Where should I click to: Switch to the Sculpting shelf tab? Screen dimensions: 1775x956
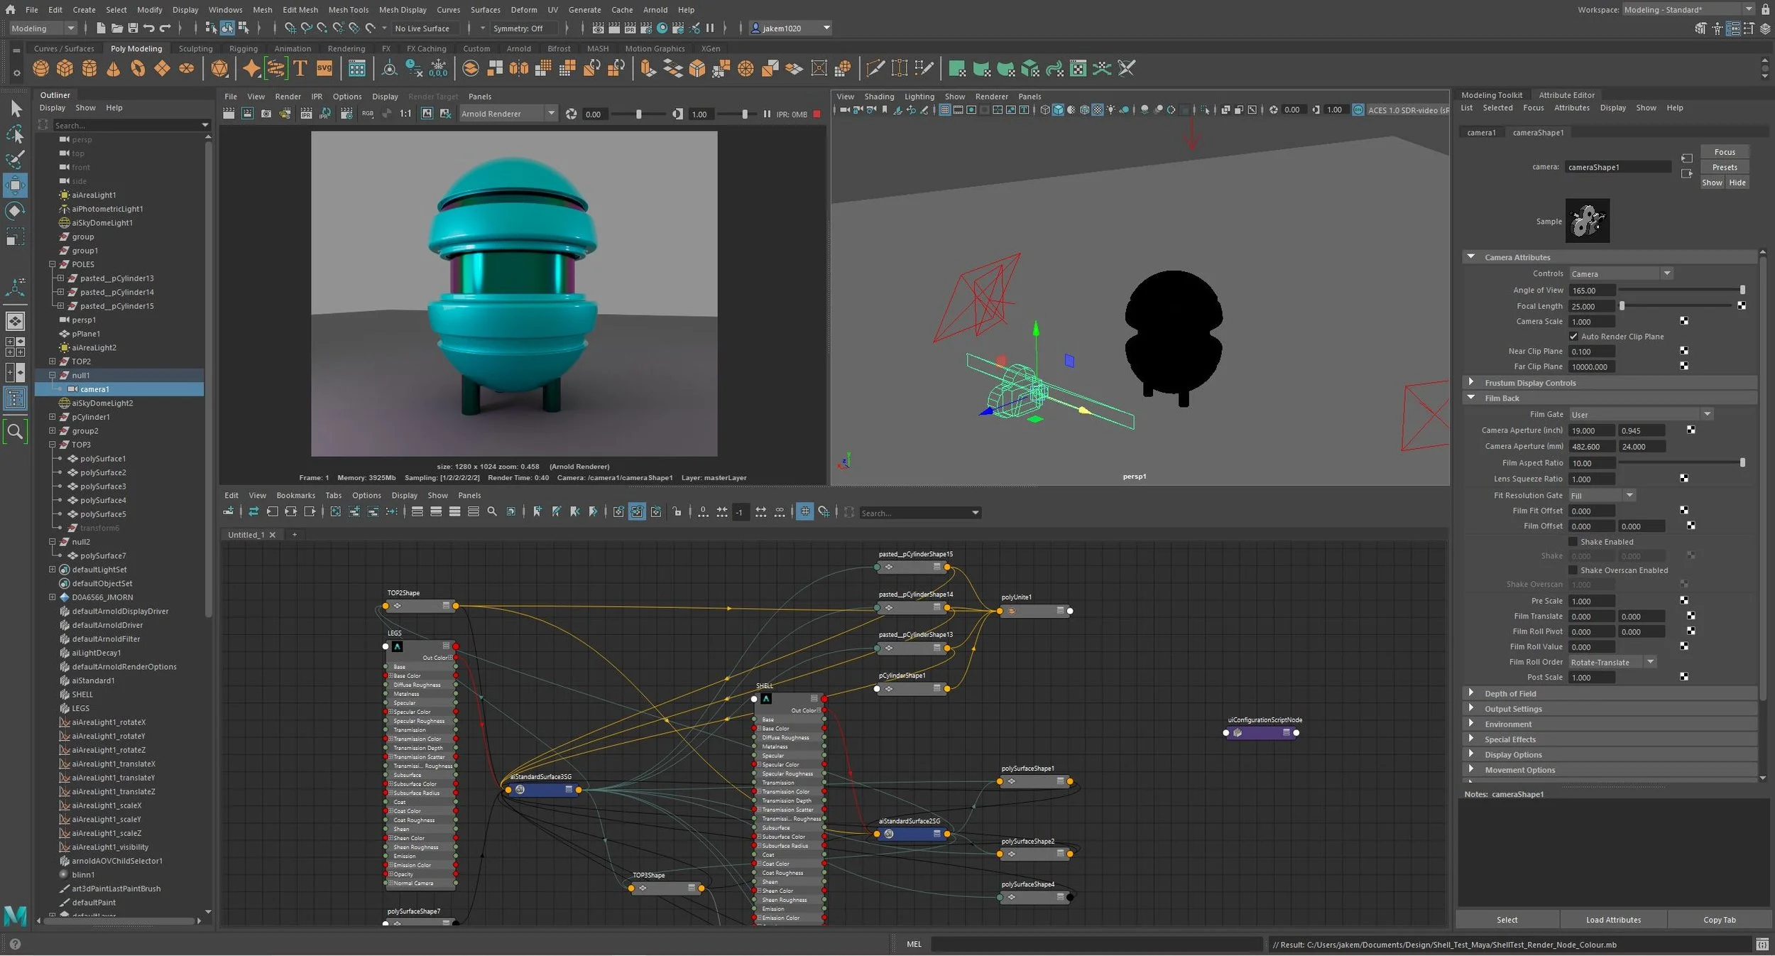click(195, 49)
